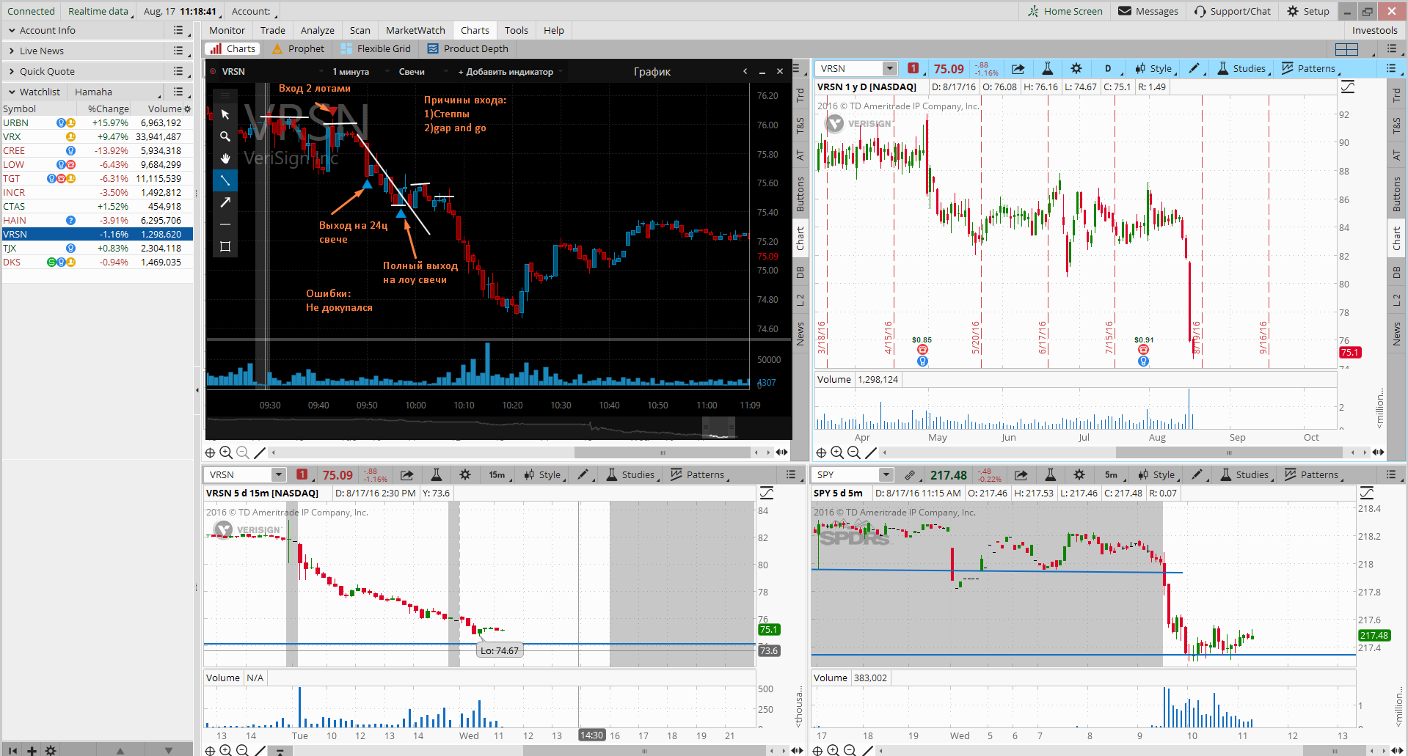Collapse the Watchlist section

point(12,92)
